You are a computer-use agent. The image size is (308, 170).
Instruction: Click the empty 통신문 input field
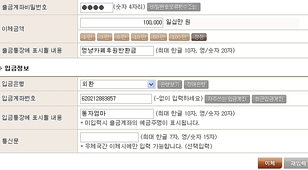(109, 137)
